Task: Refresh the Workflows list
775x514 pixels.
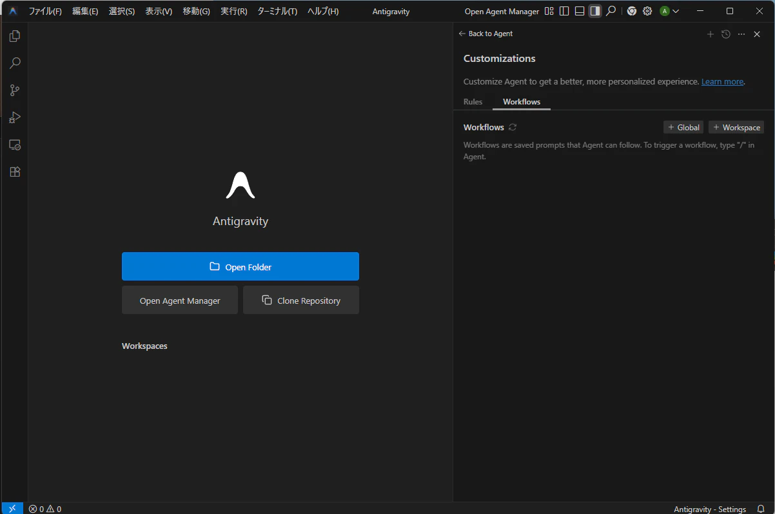Action: 513,127
